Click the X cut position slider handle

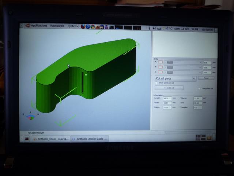click(x=170, y=62)
